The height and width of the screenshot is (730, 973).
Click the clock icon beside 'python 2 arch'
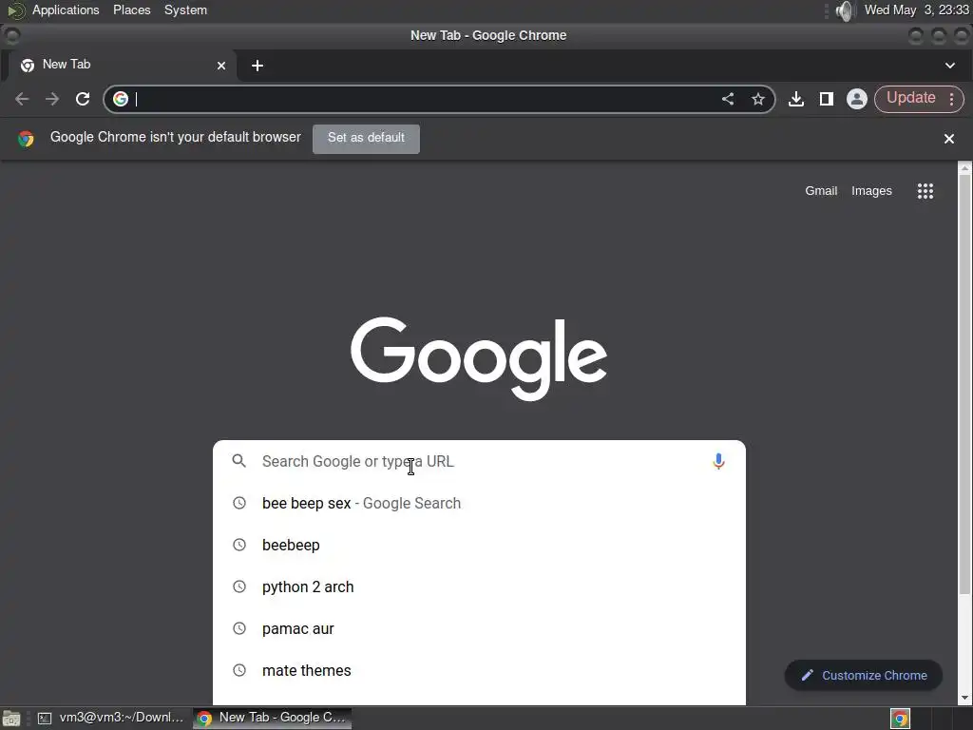[239, 586]
